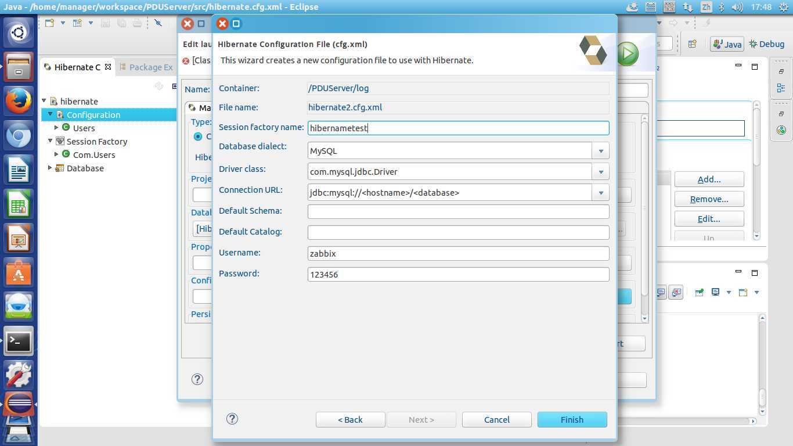
Task: Click the pin console toolbar icon
Action: tap(700, 292)
